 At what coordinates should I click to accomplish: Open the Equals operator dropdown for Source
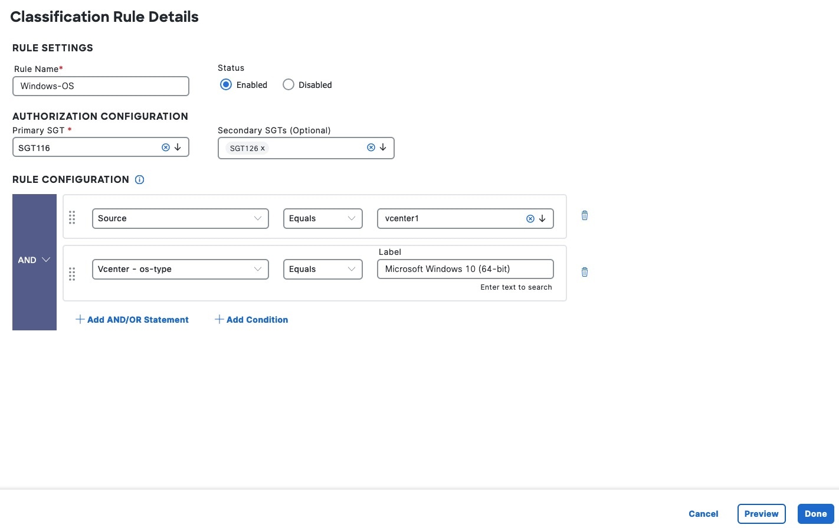click(x=323, y=218)
